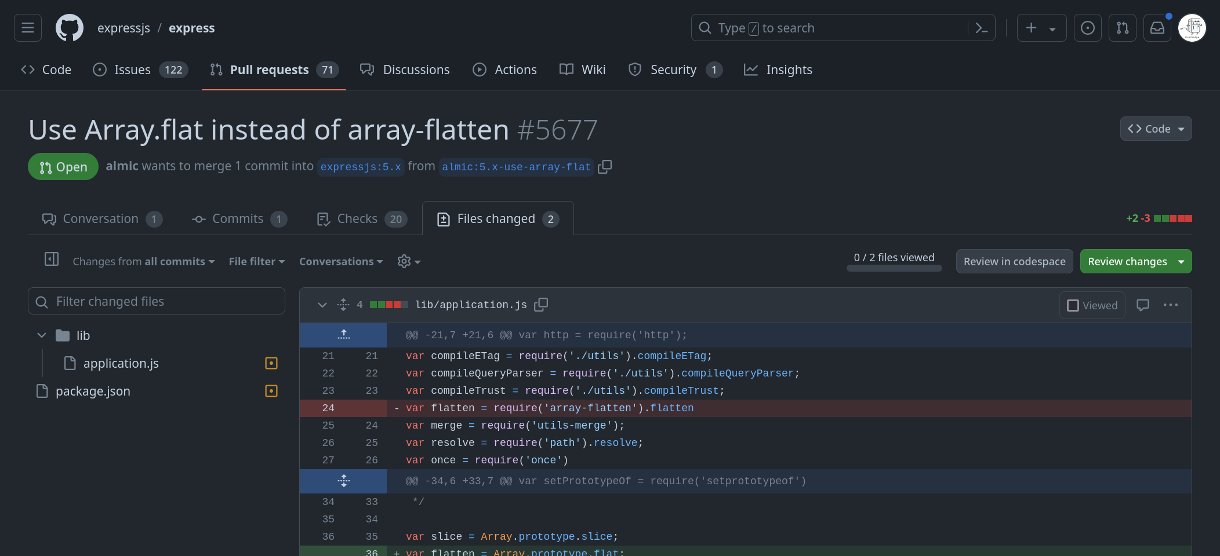Open the Changes from all commits dropdown
The image size is (1220, 556).
pos(144,261)
